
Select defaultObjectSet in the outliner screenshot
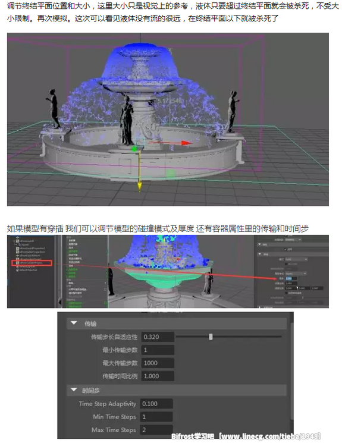27,270
